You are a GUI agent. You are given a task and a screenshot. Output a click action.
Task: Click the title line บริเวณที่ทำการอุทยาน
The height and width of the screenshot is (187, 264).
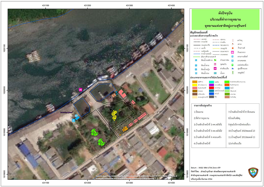click(225, 19)
